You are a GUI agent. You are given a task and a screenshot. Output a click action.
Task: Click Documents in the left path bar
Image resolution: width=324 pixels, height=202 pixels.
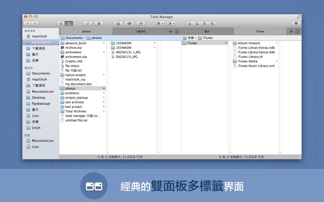(72, 38)
